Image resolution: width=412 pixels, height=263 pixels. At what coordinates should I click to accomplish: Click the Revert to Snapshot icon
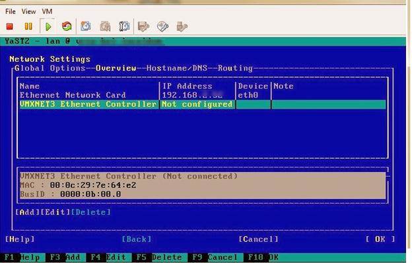(105, 26)
